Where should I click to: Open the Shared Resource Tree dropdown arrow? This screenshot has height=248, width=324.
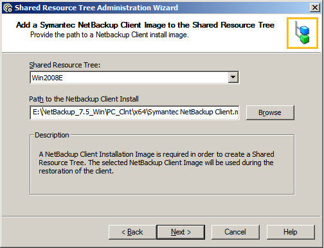[x=233, y=77]
